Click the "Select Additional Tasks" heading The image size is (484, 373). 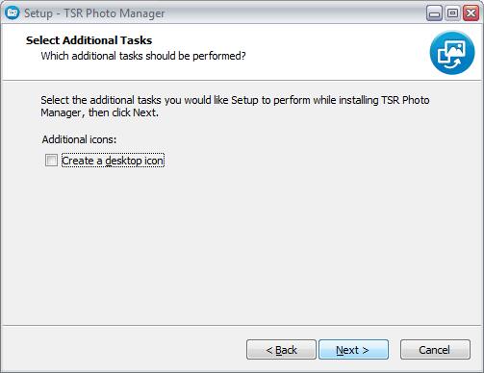(x=89, y=40)
